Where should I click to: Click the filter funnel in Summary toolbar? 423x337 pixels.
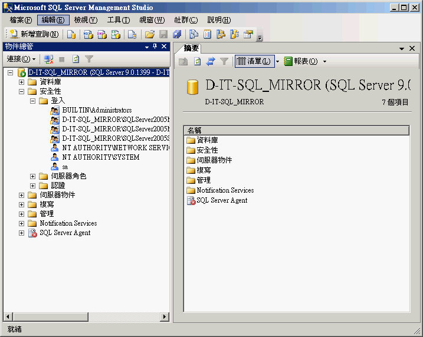pos(224,61)
